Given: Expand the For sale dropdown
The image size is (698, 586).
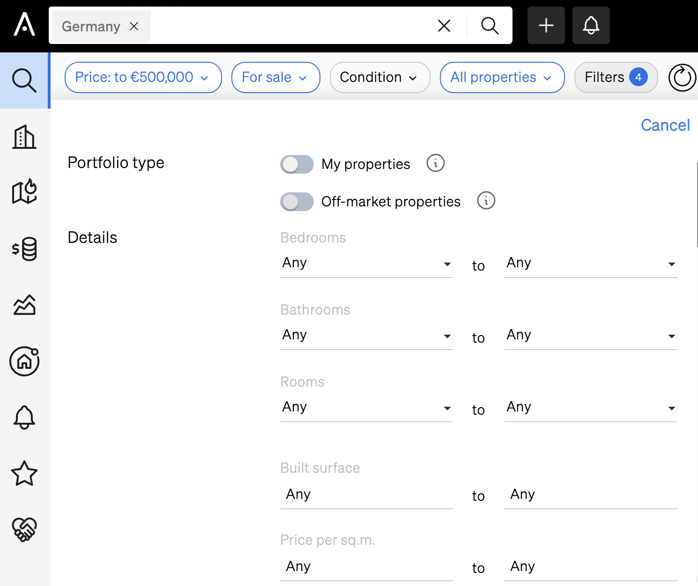Looking at the screenshot, I should [x=275, y=77].
